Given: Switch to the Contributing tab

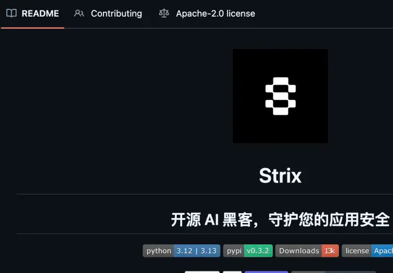Looking at the screenshot, I should pos(108,14).
